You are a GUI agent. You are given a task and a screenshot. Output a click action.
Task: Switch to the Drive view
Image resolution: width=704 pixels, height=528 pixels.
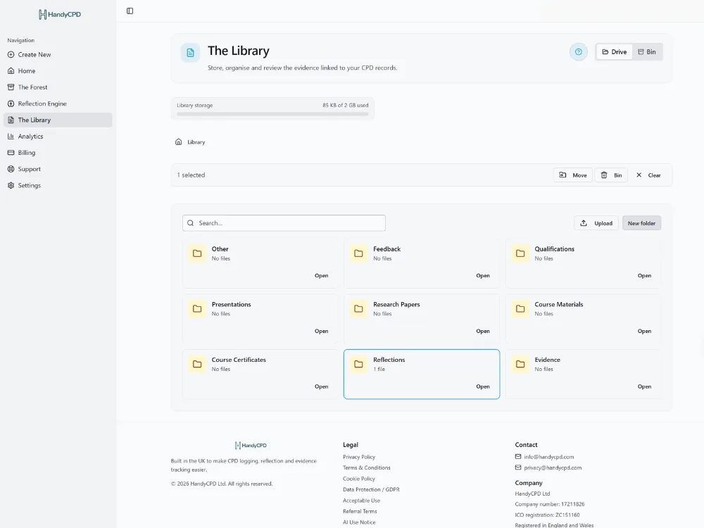click(614, 51)
